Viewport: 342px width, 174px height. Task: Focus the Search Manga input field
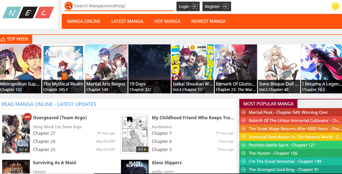pyautogui.click(x=123, y=6)
